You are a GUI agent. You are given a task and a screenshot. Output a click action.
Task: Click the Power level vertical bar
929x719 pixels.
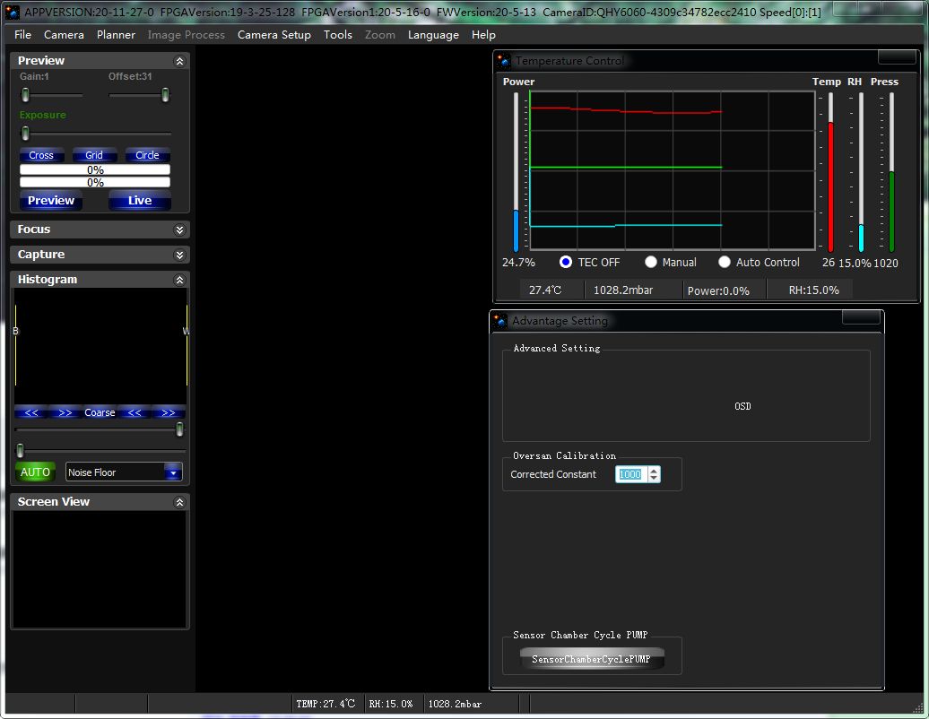[x=516, y=172]
